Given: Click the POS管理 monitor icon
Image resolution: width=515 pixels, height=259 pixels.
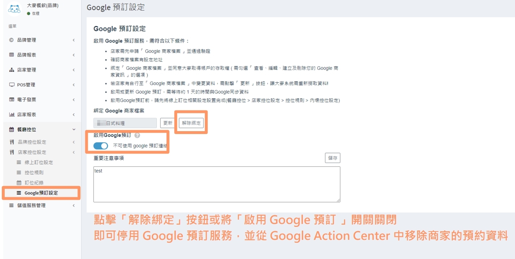Looking at the screenshot, I should [x=12, y=85].
